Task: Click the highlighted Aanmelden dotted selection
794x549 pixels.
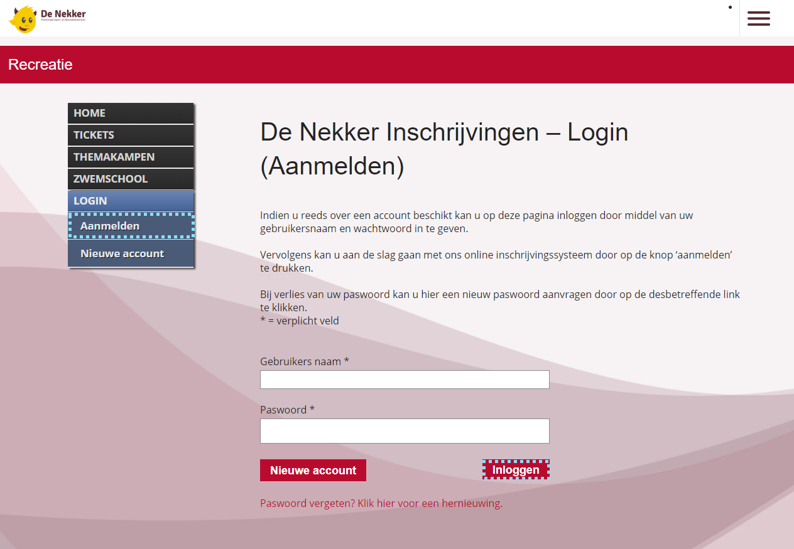Action: (130, 225)
